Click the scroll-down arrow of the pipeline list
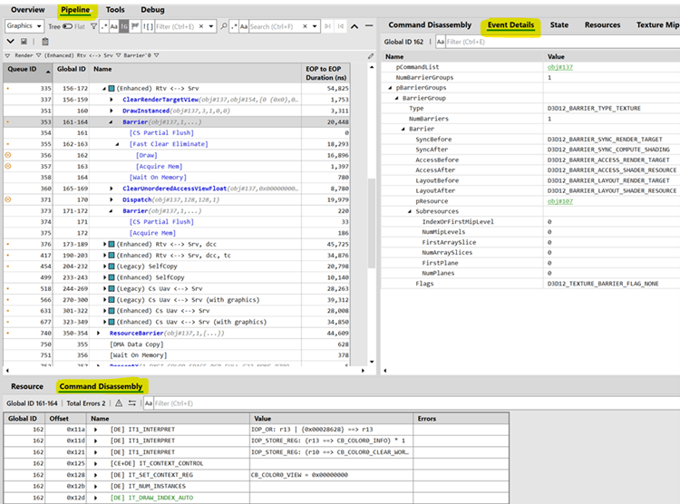680x504 pixels. (x=372, y=362)
